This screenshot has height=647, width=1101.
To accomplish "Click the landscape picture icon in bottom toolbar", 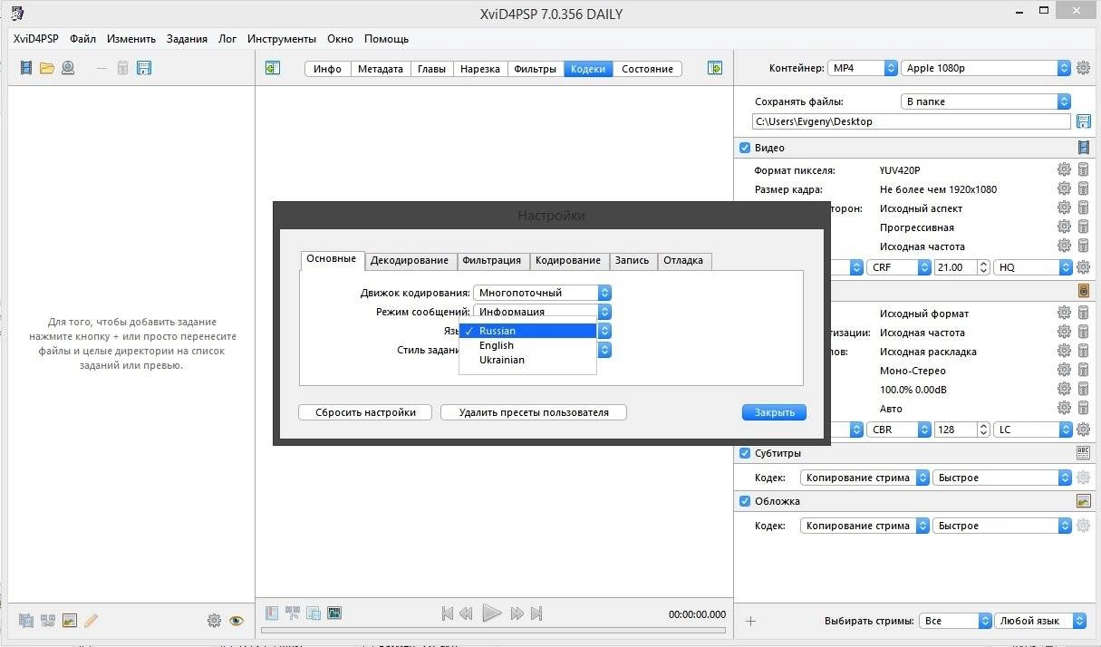I will click(70, 621).
